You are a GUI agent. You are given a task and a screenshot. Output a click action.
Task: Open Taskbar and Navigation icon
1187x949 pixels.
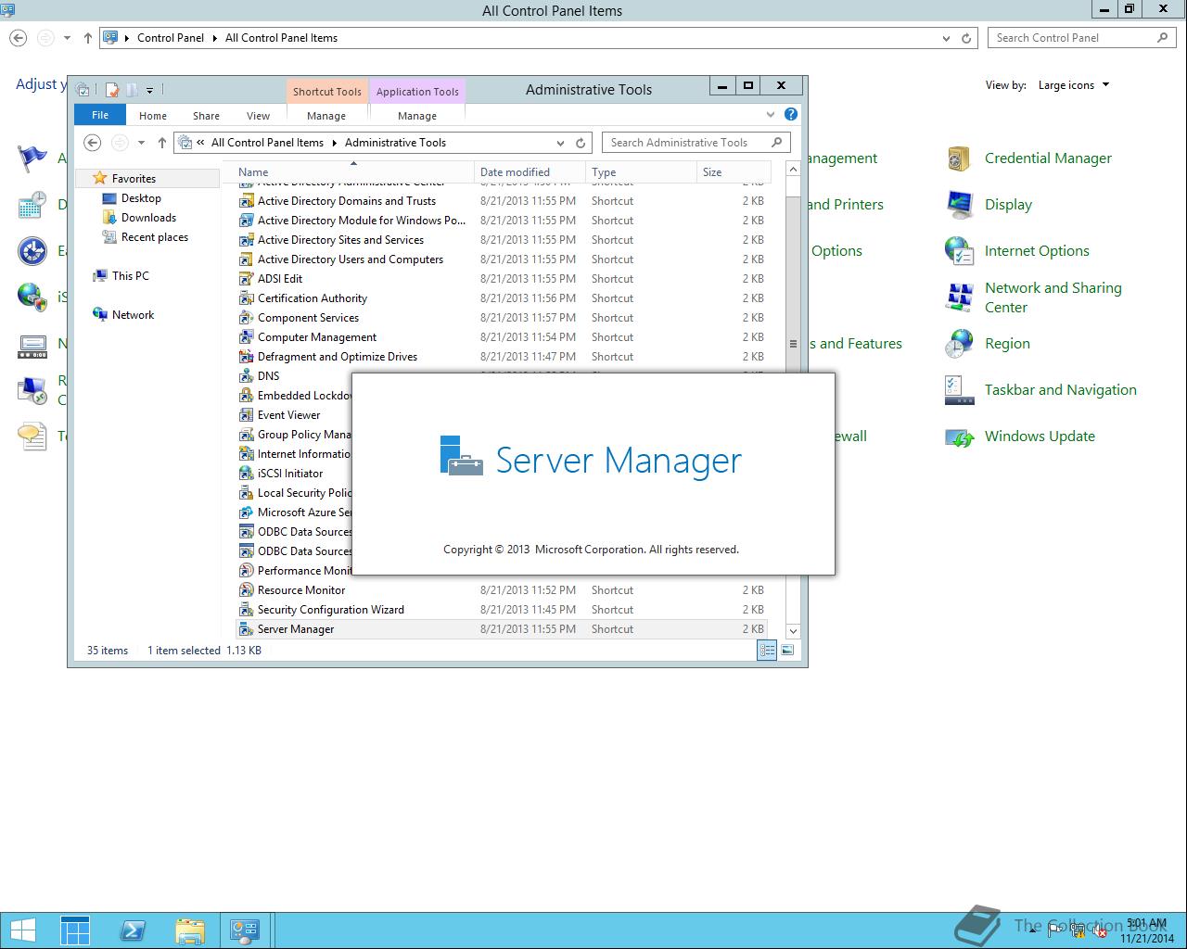[959, 390]
